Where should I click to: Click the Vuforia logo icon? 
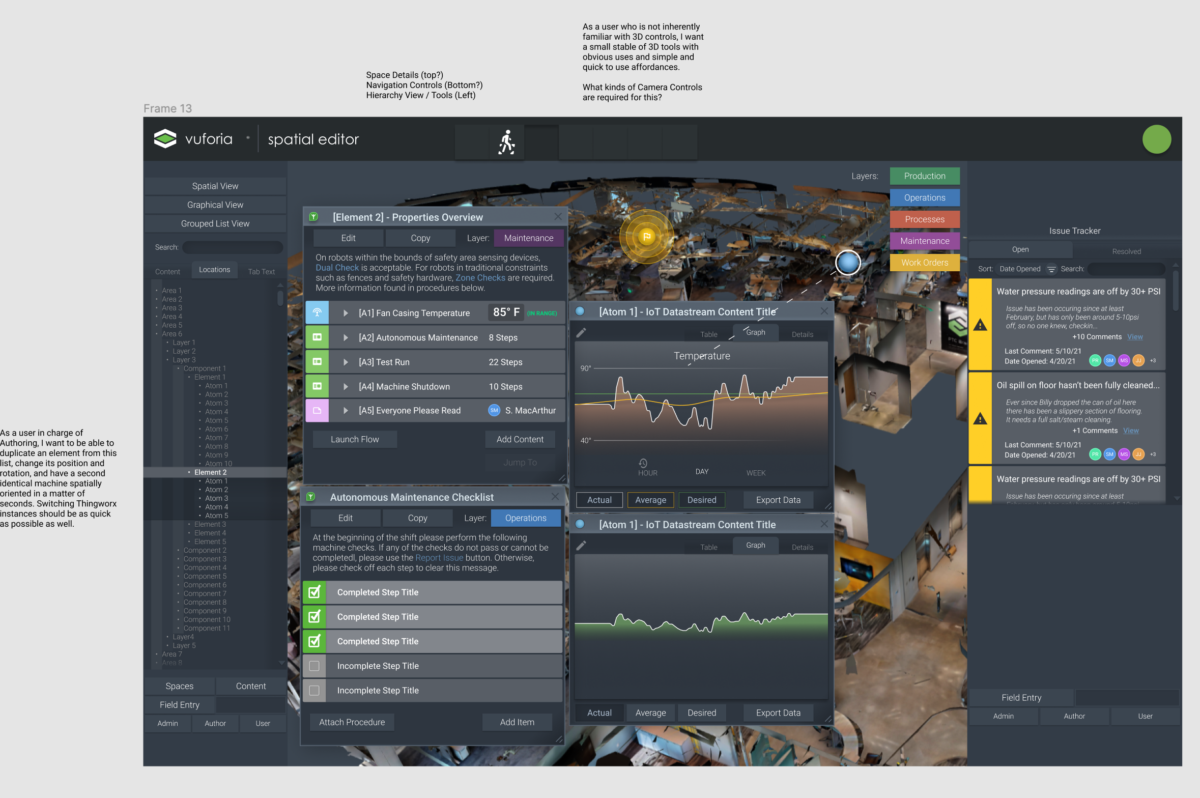[165, 138]
